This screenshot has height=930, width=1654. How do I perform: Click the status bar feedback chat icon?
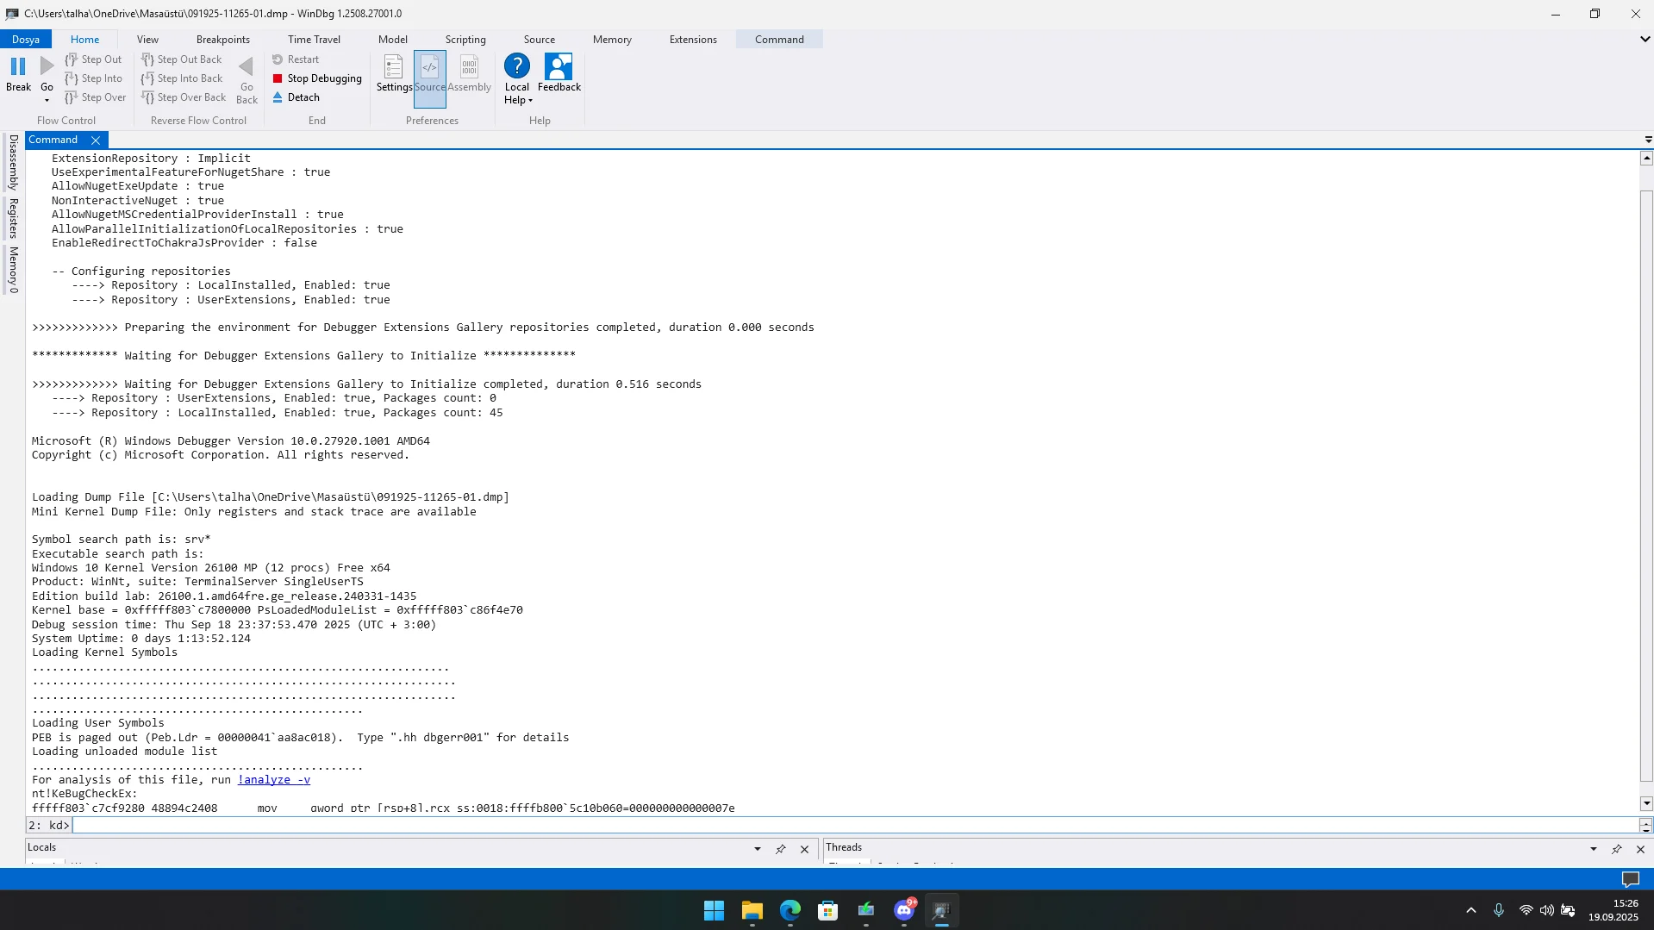1630,879
